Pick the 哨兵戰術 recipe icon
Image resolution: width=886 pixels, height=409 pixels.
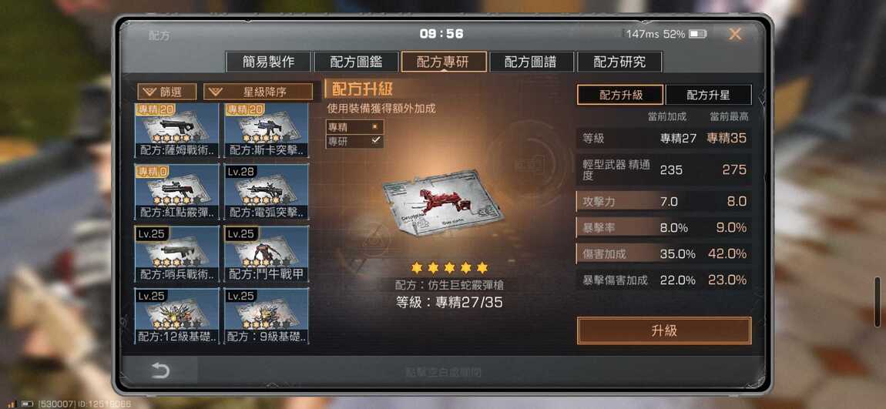[x=177, y=254]
